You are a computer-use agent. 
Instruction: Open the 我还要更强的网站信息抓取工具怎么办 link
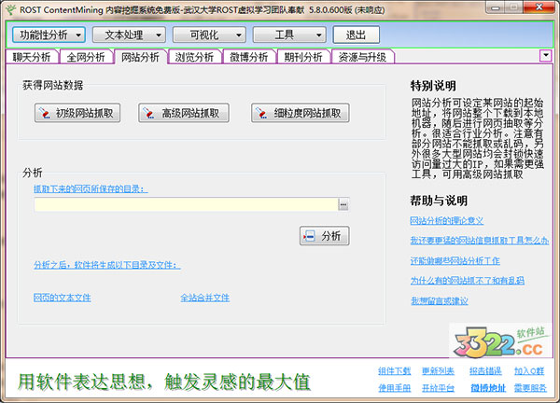click(x=480, y=241)
